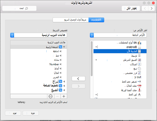Toggle the Formulas (الصيغ) tab checkbox
The image size is (157, 121).
(60, 90)
